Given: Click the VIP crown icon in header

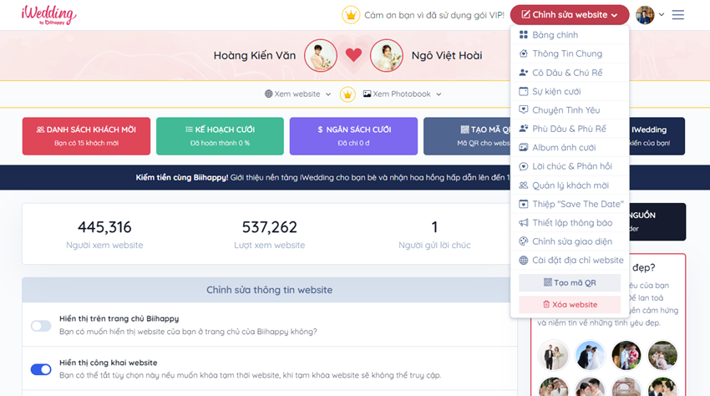Looking at the screenshot, I should 351,15.
